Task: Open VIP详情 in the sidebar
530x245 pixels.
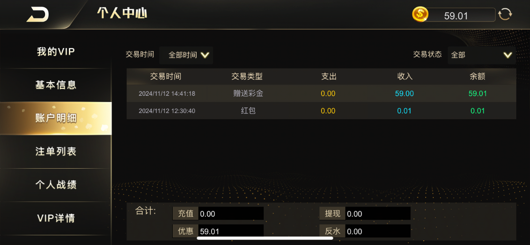Action: 56,218
